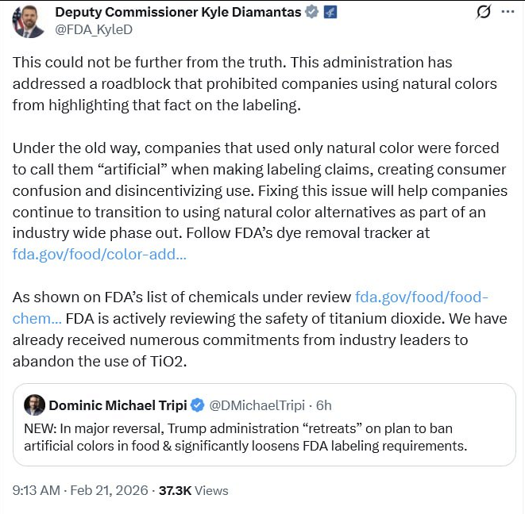Image resolution: width=525 pixels, height=514 pixels.
Task: Click the Grok icon at top right
Action: point(483,12)
